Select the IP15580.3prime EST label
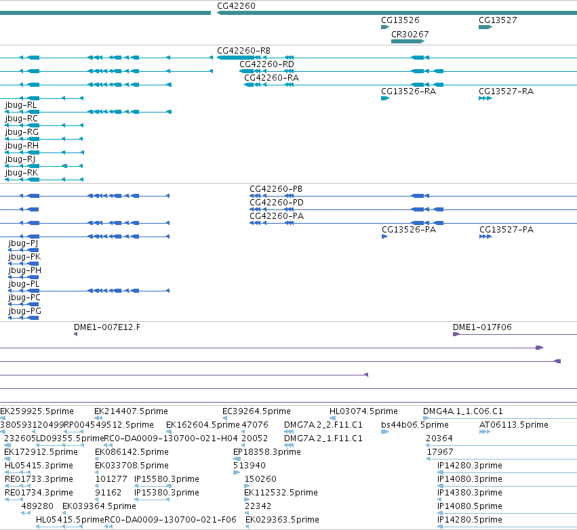Screen dimensions: 577x530 167,479
